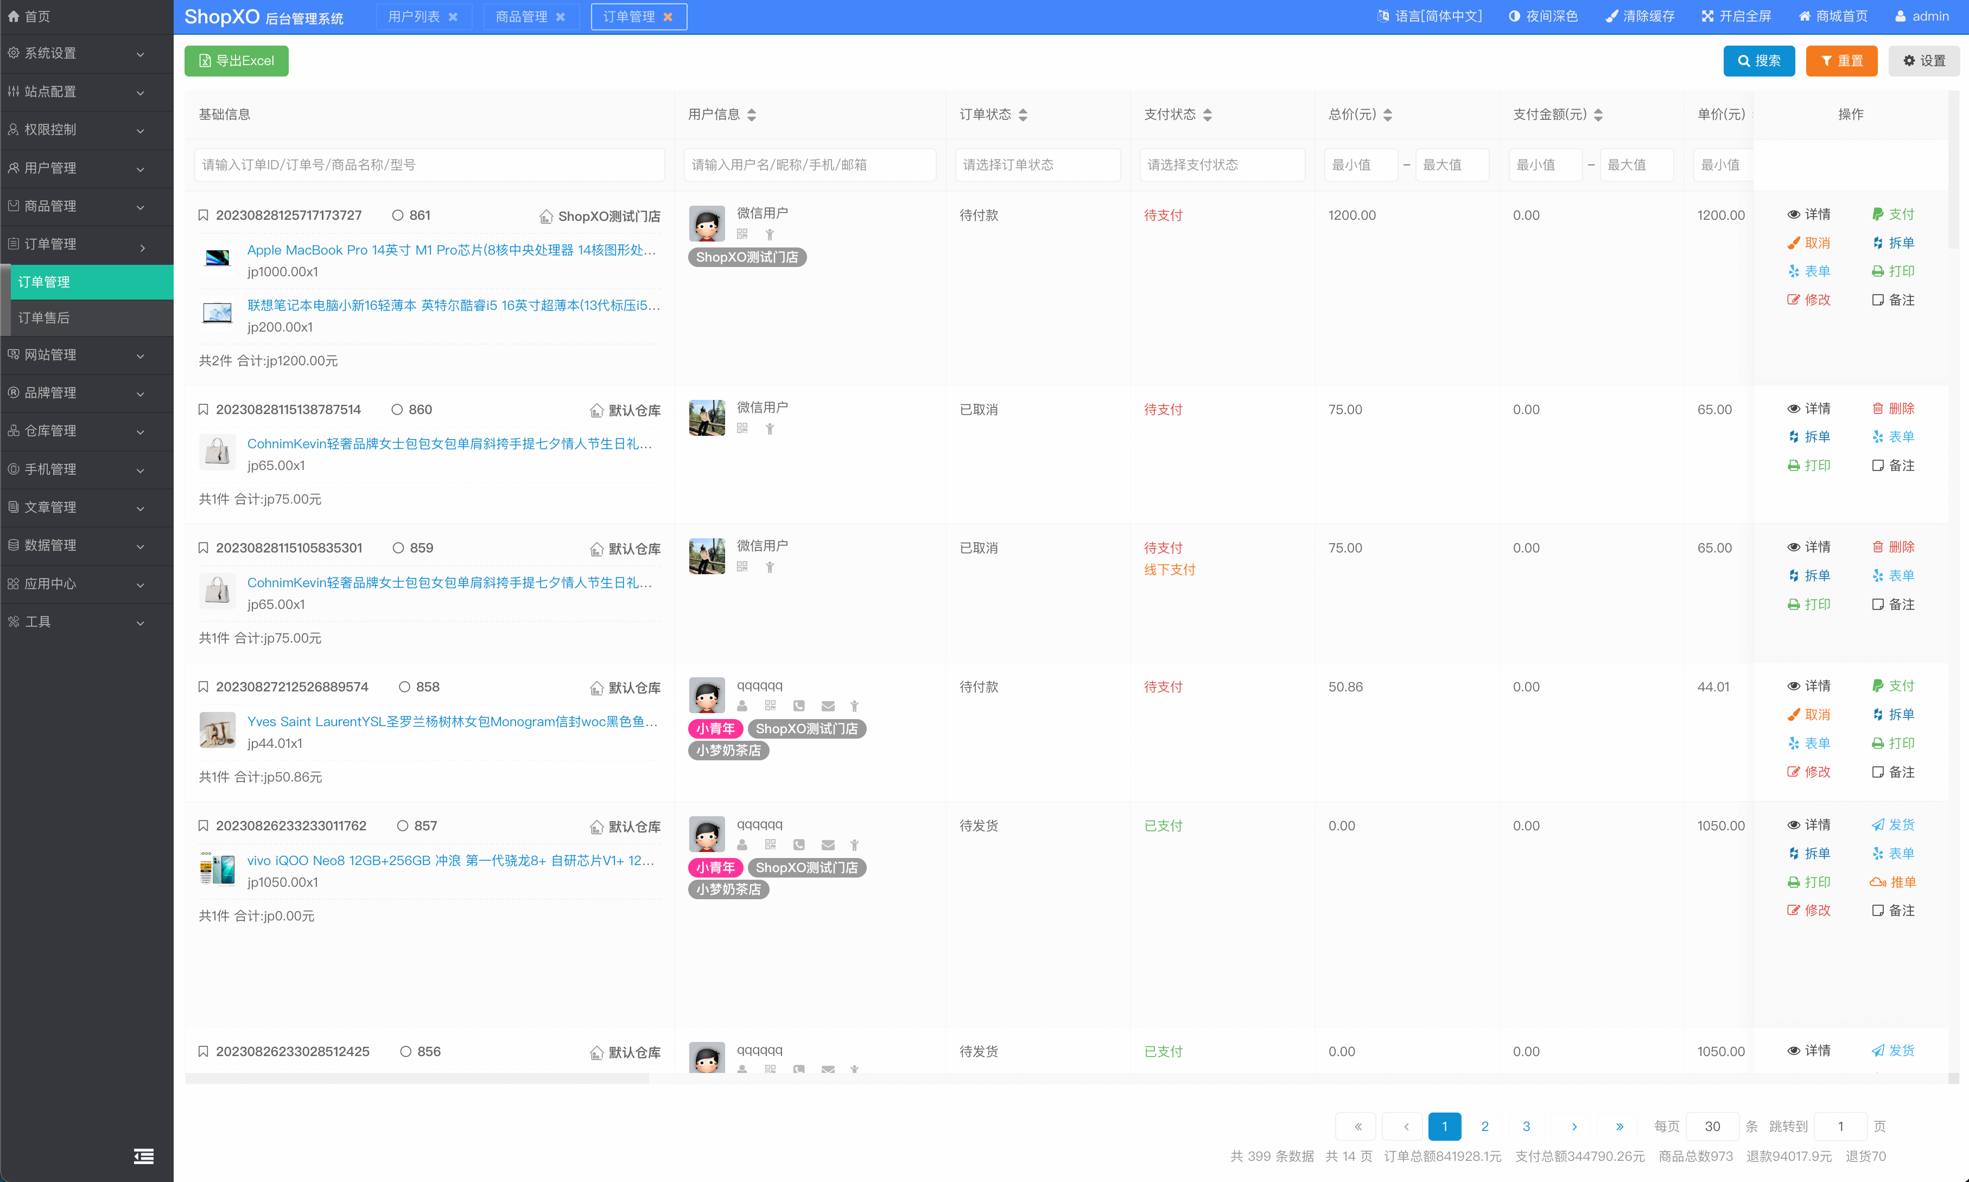Click the horizontal table scrollbar
1969x1182 pixels.
[x=417, y=1078]
